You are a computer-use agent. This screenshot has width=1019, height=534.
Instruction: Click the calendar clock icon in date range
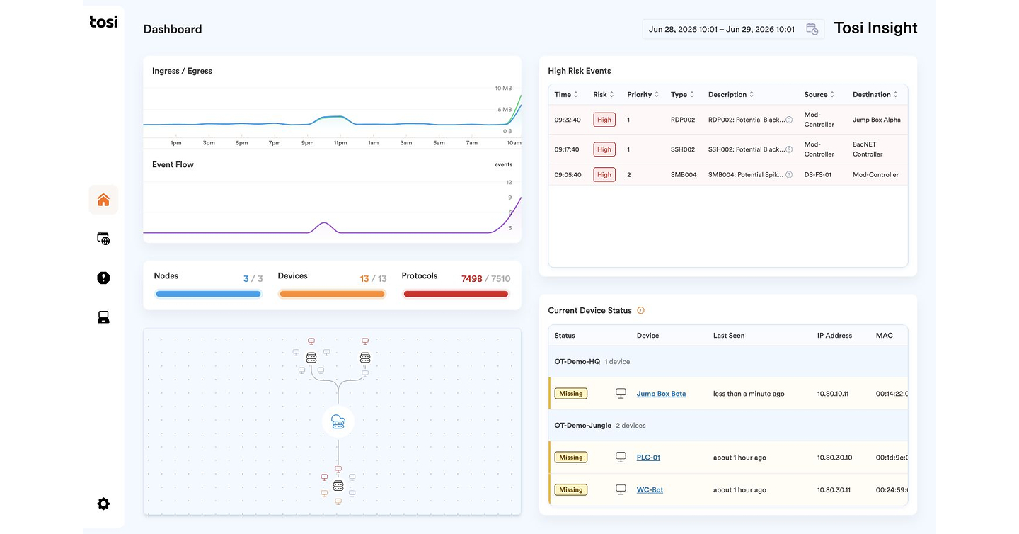[x=812, y=29]
